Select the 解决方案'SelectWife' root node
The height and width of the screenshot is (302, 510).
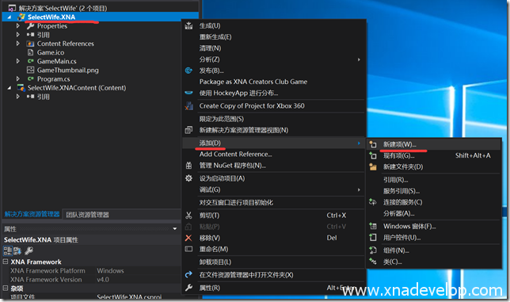pyautogui.click(x=63, y=8)
